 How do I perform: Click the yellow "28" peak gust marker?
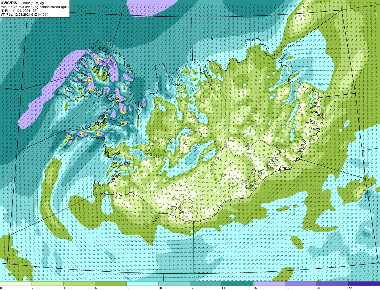tap(90, 79)
